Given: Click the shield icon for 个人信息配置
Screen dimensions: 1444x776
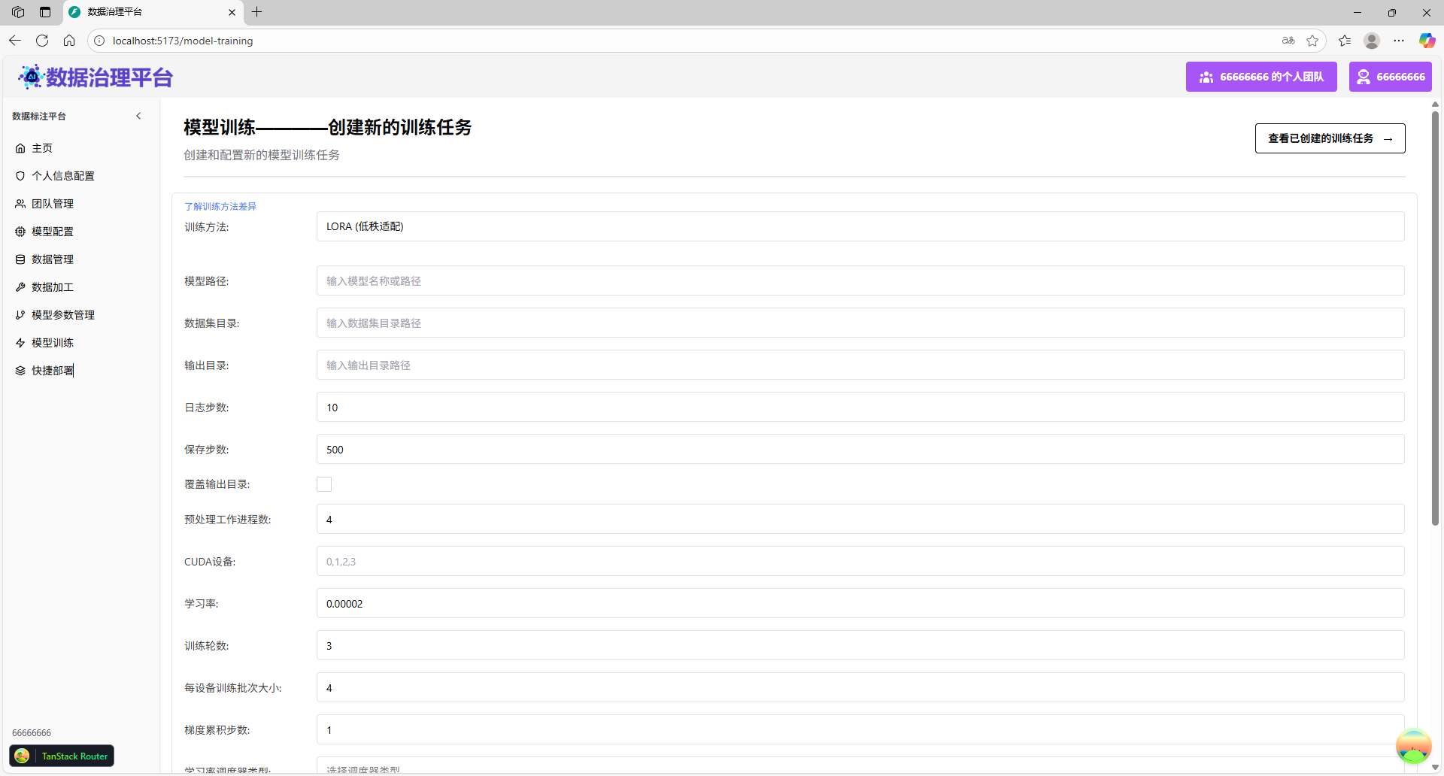Looking at the screenshot, I should coord(20,176).
